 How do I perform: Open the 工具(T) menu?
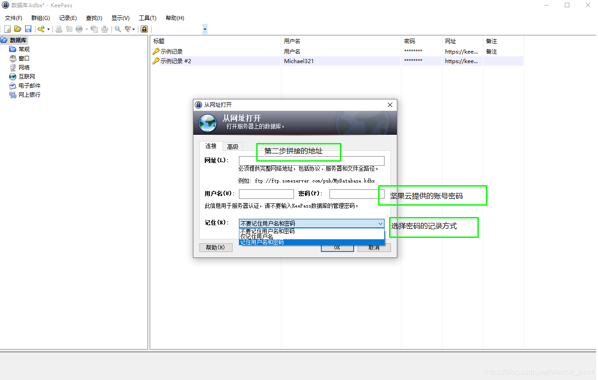tap(147, 18)
